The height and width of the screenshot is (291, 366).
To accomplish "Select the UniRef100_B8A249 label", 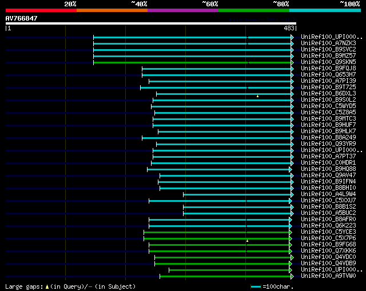I will [x=328, y=138].
